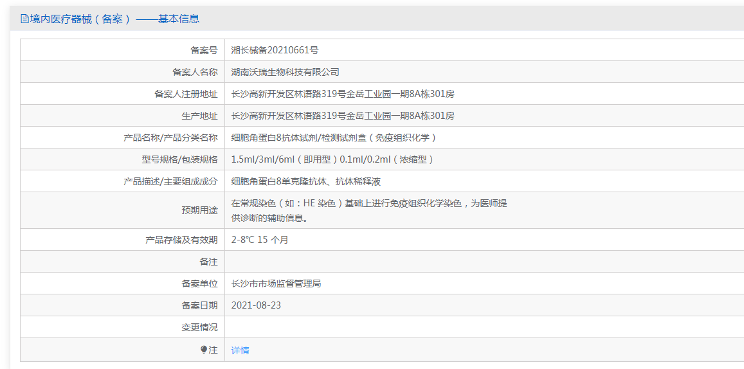Select composition text 细胞角蛋白8单克隆抗体、抗体稀释液

306,181
